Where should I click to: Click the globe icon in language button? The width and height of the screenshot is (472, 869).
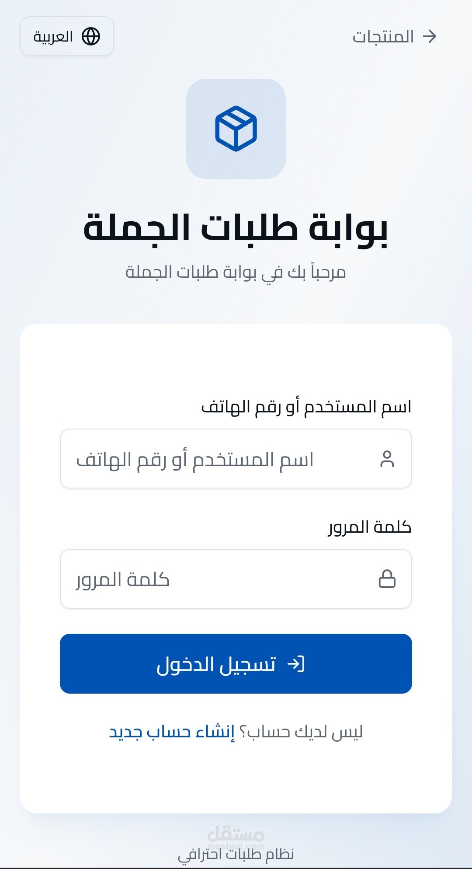click(x=91, y=36)
